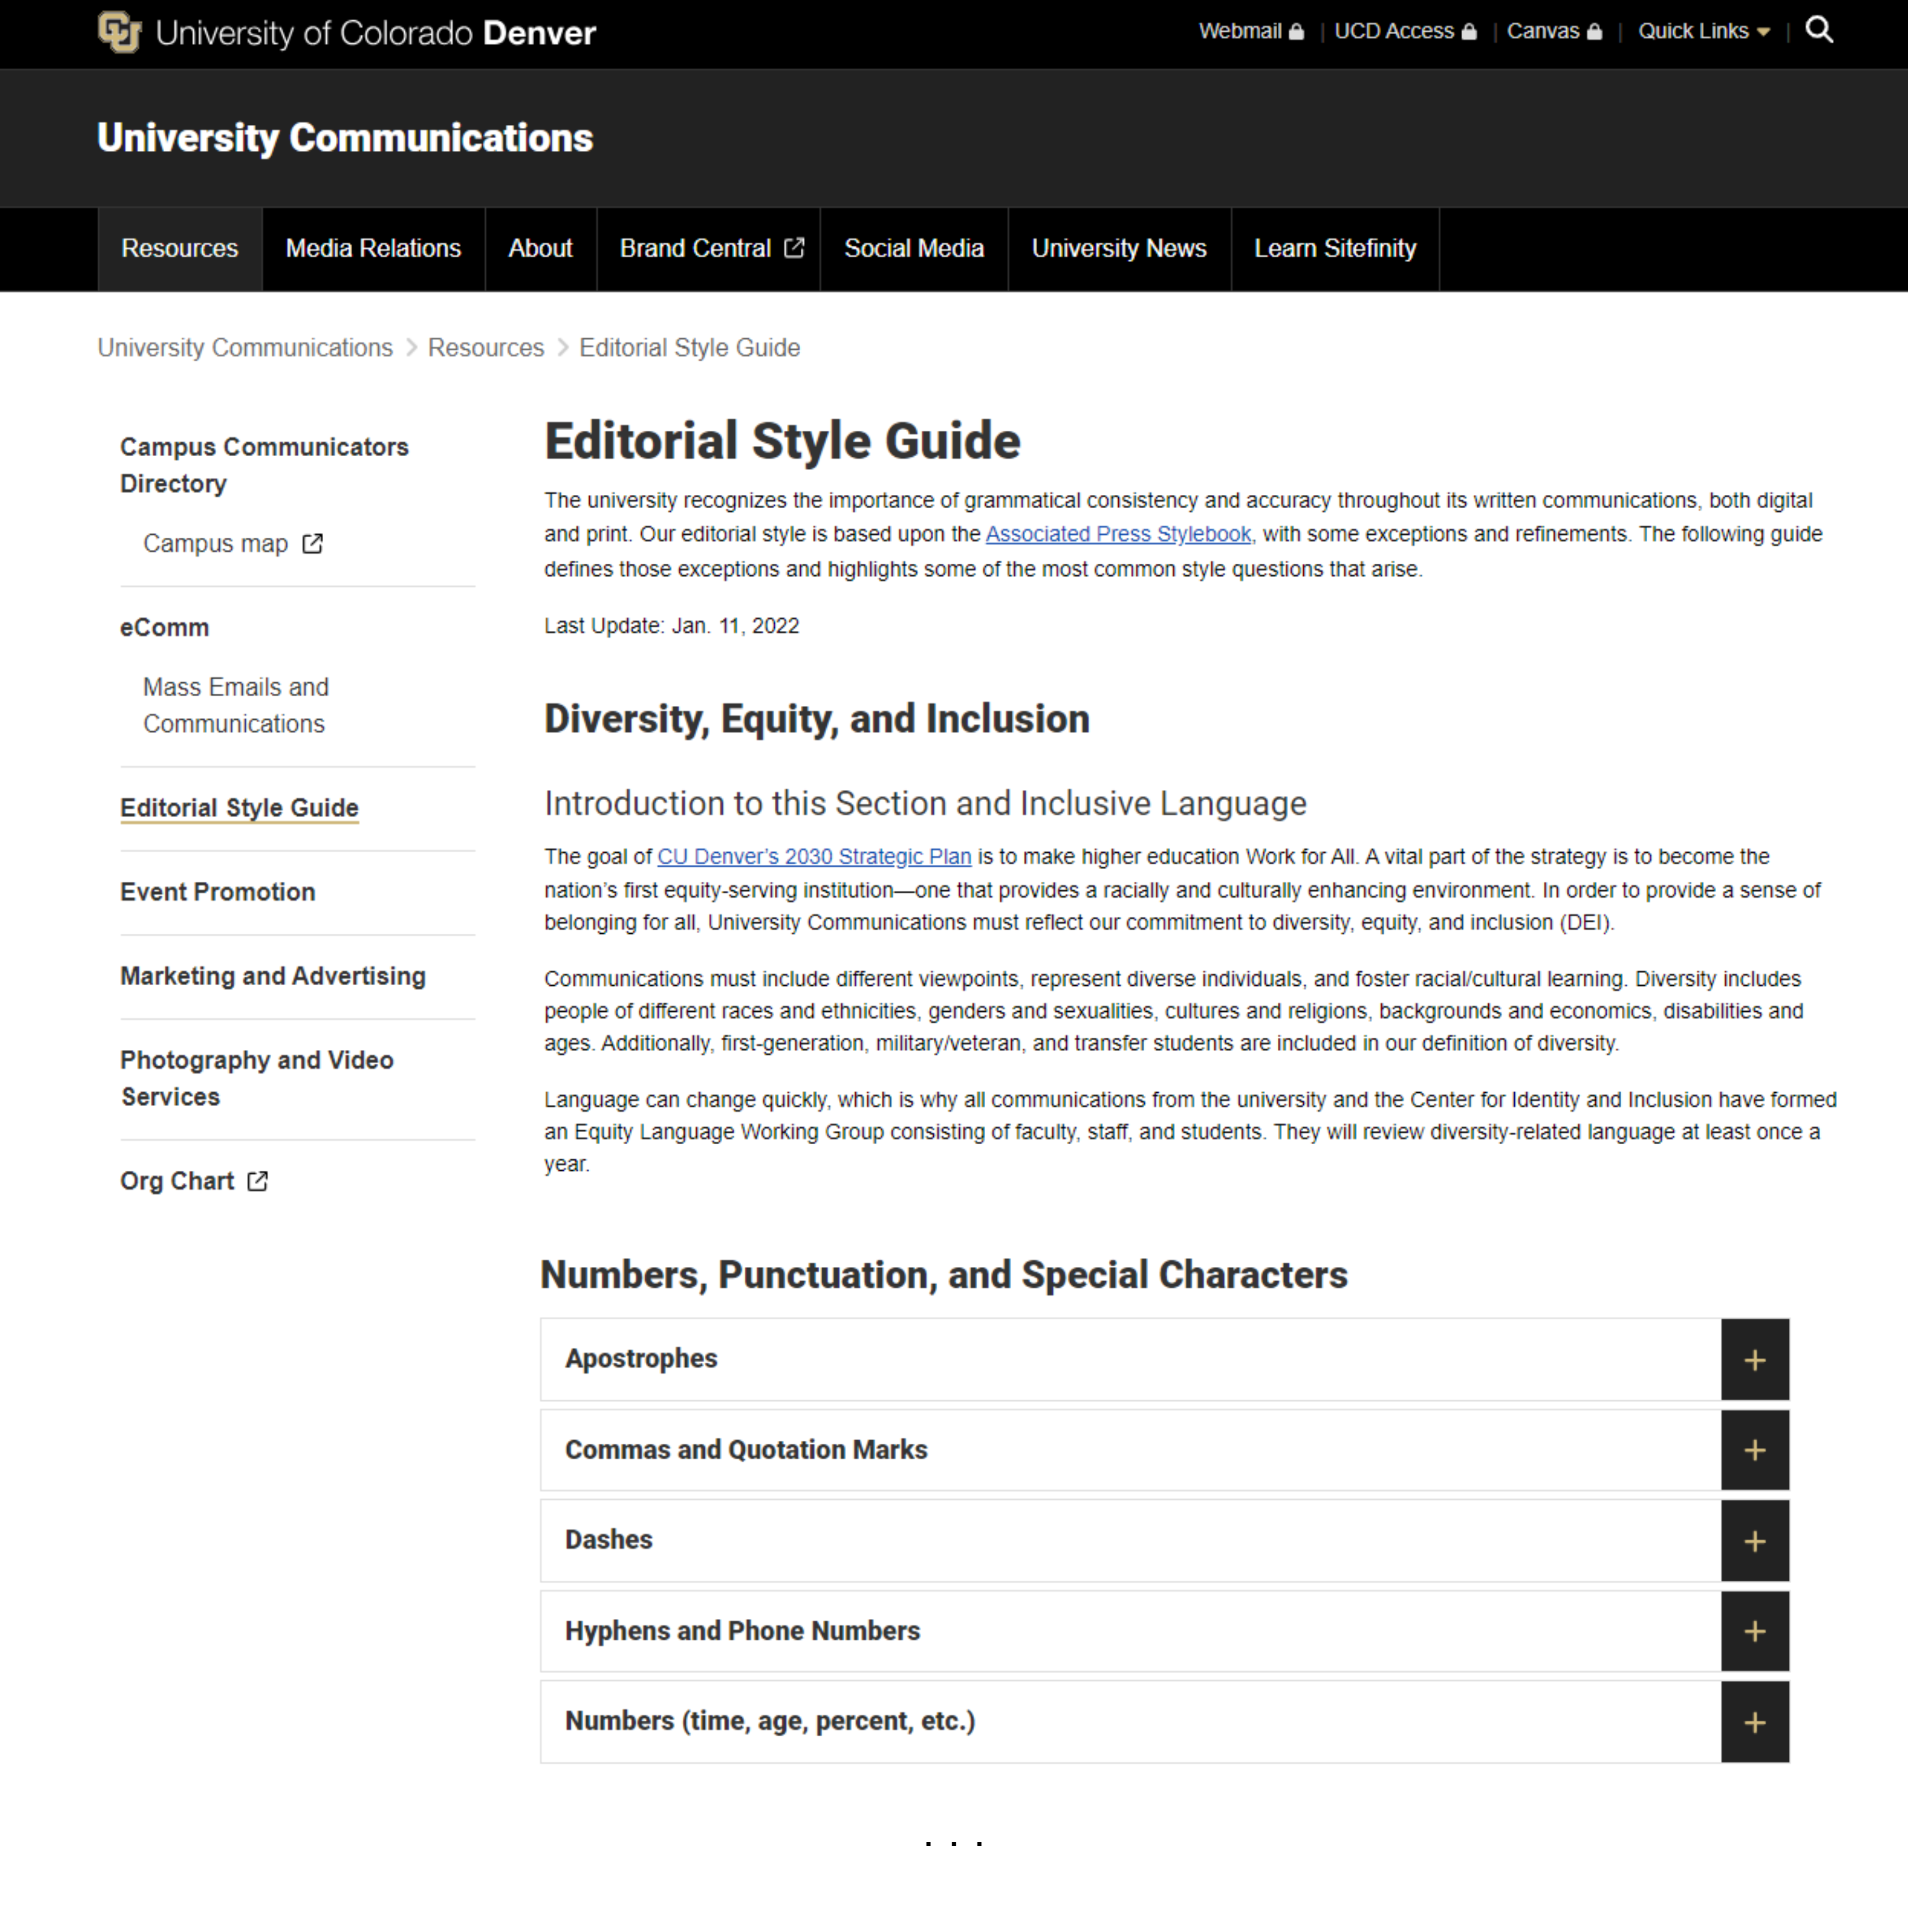1908x1908 pixels.
Task: Open CU Denver's 2030 Strategic Plan link
Action: (814, 856)
